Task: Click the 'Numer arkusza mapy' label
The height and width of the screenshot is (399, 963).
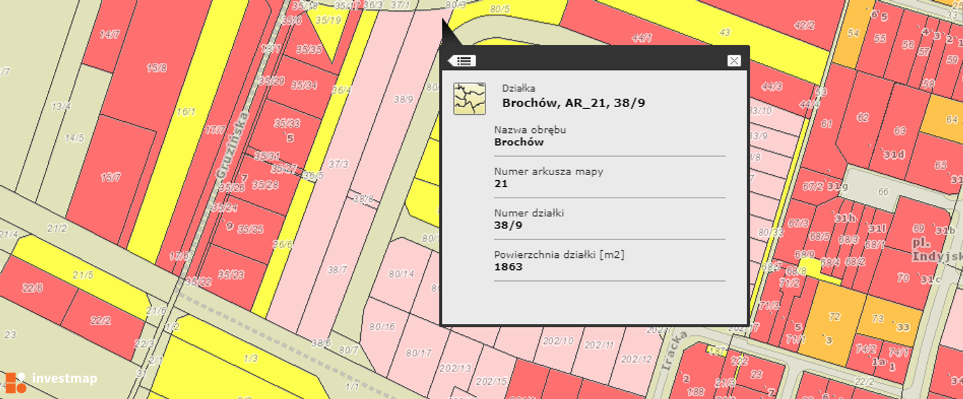Action: tap(549, 171)
